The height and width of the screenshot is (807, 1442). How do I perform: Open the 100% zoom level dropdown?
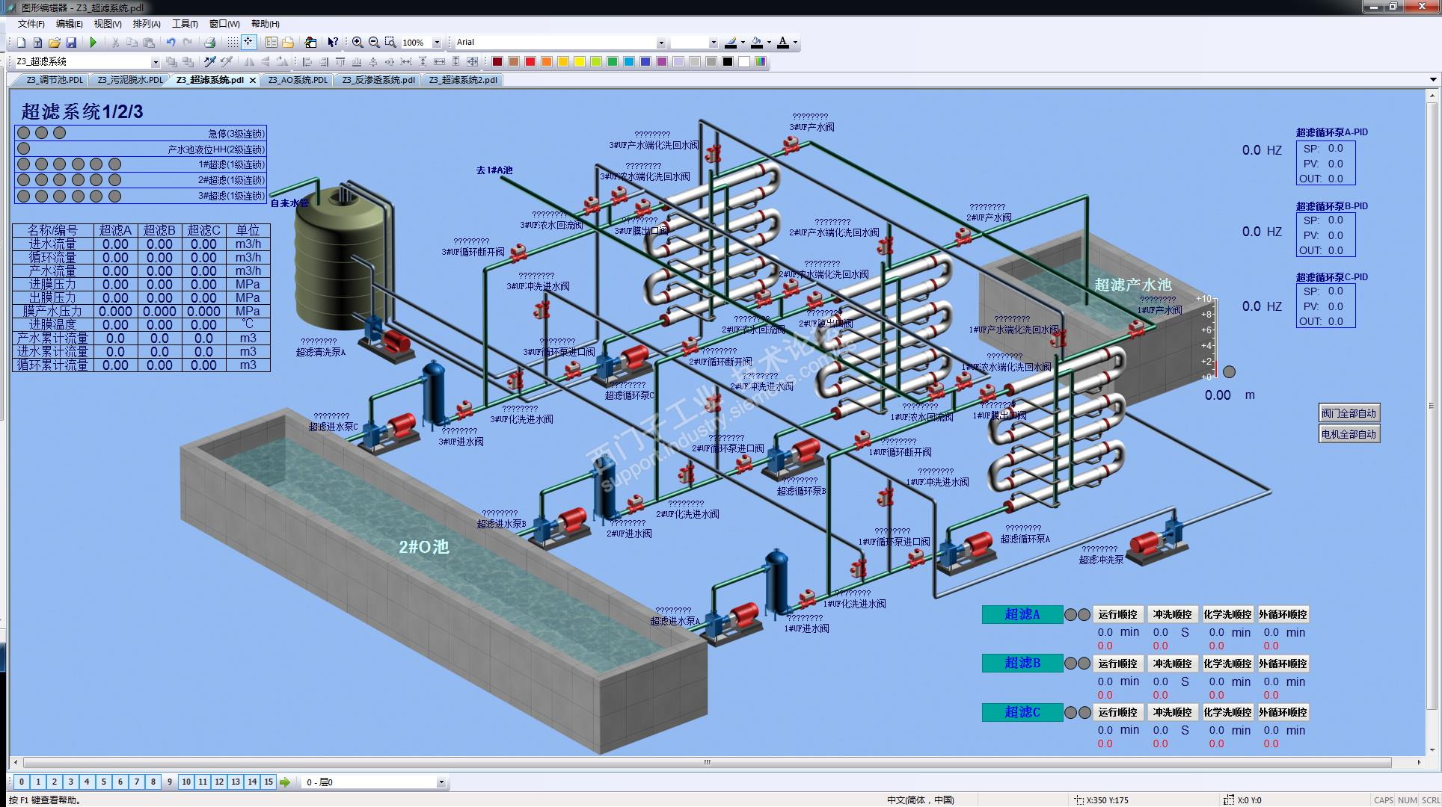click(437, 43)
